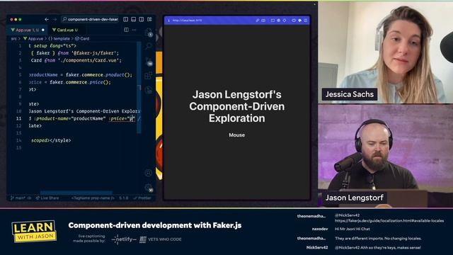Open the Explorer view in the activity bar

149,32
